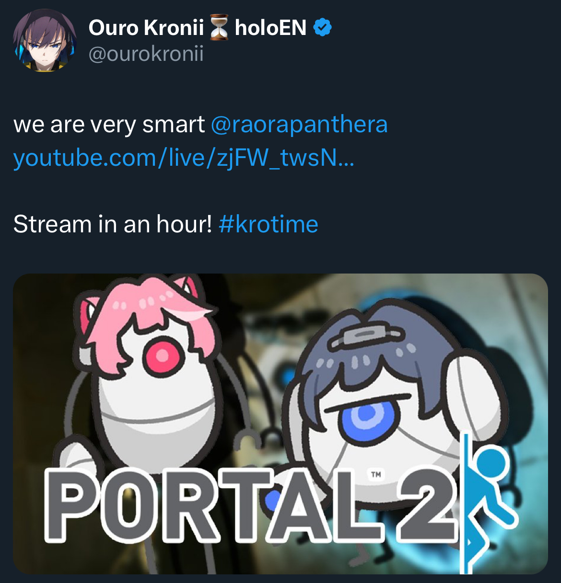Open the @raorapanthera mention
Viewport: 561px width, 583px height.
click(x=299, y=125)
